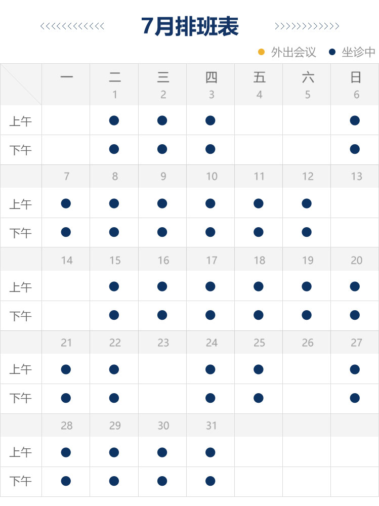
Task: Click the date number 17
Action: [212, 260]
